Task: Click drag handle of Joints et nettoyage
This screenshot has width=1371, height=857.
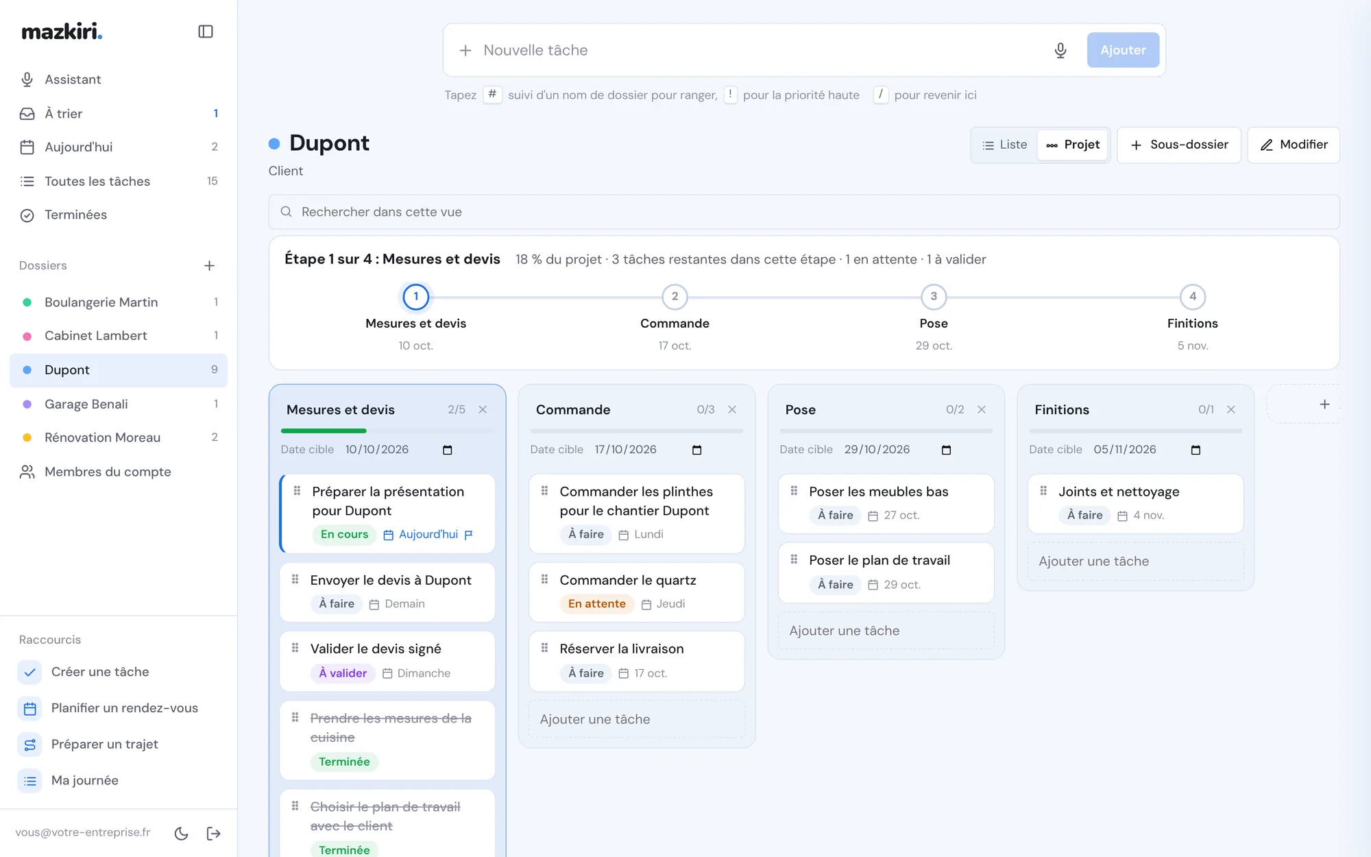Action: coord(1044,491)
